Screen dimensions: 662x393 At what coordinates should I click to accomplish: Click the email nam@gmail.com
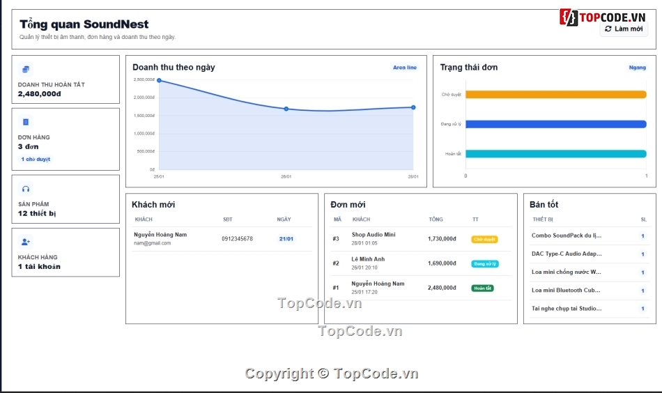153,243
